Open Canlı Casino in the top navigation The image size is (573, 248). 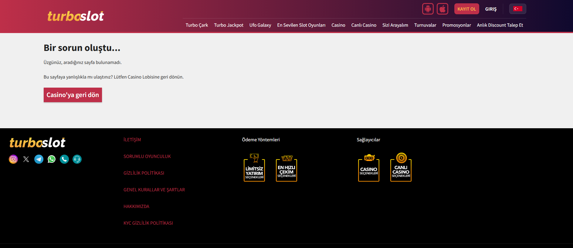point(364,25)
